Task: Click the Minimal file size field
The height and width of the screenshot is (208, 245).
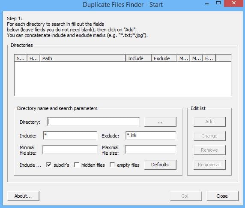Action: click(x=70, y=150)
